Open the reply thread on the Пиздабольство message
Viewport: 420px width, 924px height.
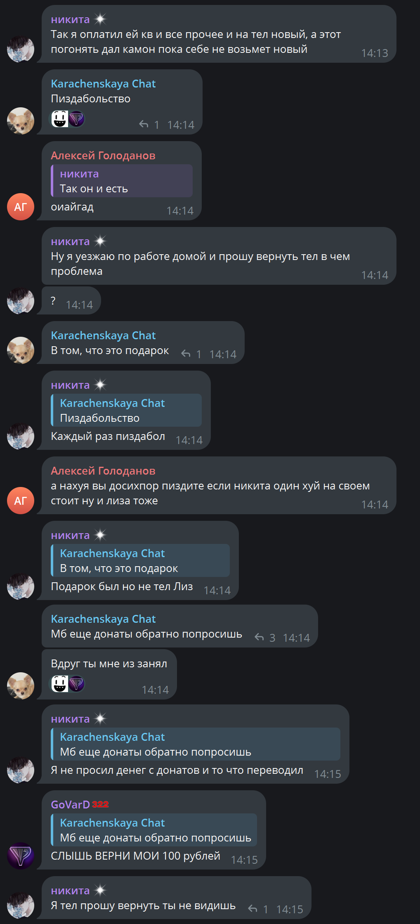tap(149, 125)
